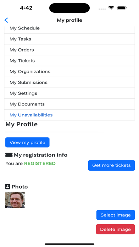Click the Select image button
The width and height of the screenshot is (139, 247).
pyautogui.click(x=116, y=215)
